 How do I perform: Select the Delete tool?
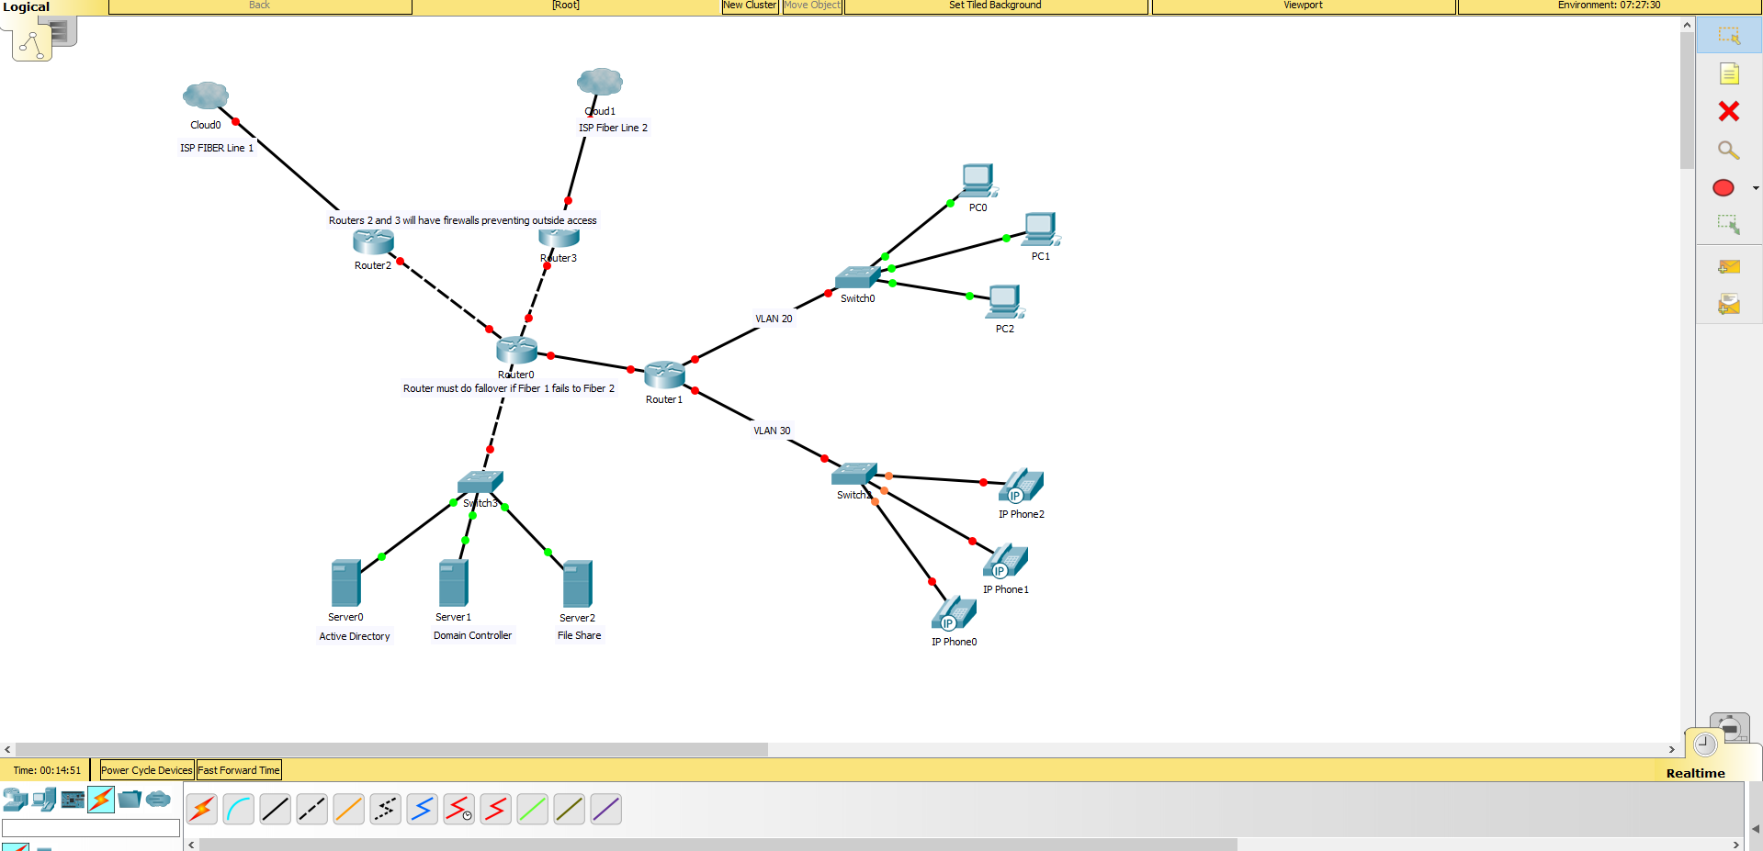pyautogui.click(x=1730, y=111)
